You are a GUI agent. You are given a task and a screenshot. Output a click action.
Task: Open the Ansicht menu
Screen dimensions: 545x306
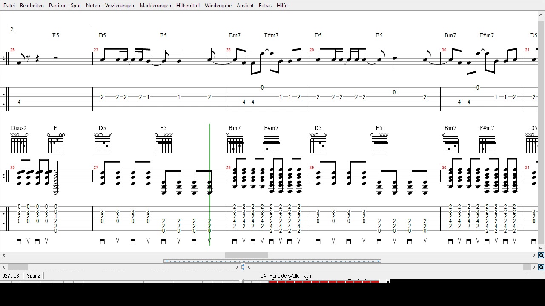tap(245, 6)
